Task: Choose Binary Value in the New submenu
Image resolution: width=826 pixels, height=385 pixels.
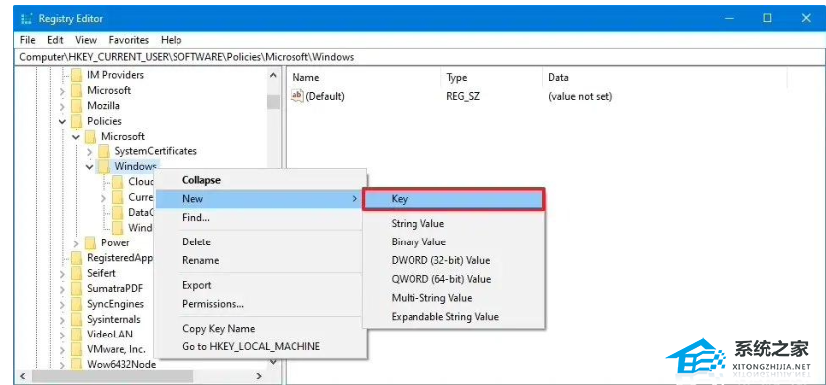Action: pos(454,241)
